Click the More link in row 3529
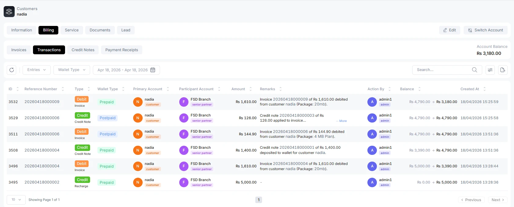This screenshot has width=514, height=207. click(x=341, y=121)
